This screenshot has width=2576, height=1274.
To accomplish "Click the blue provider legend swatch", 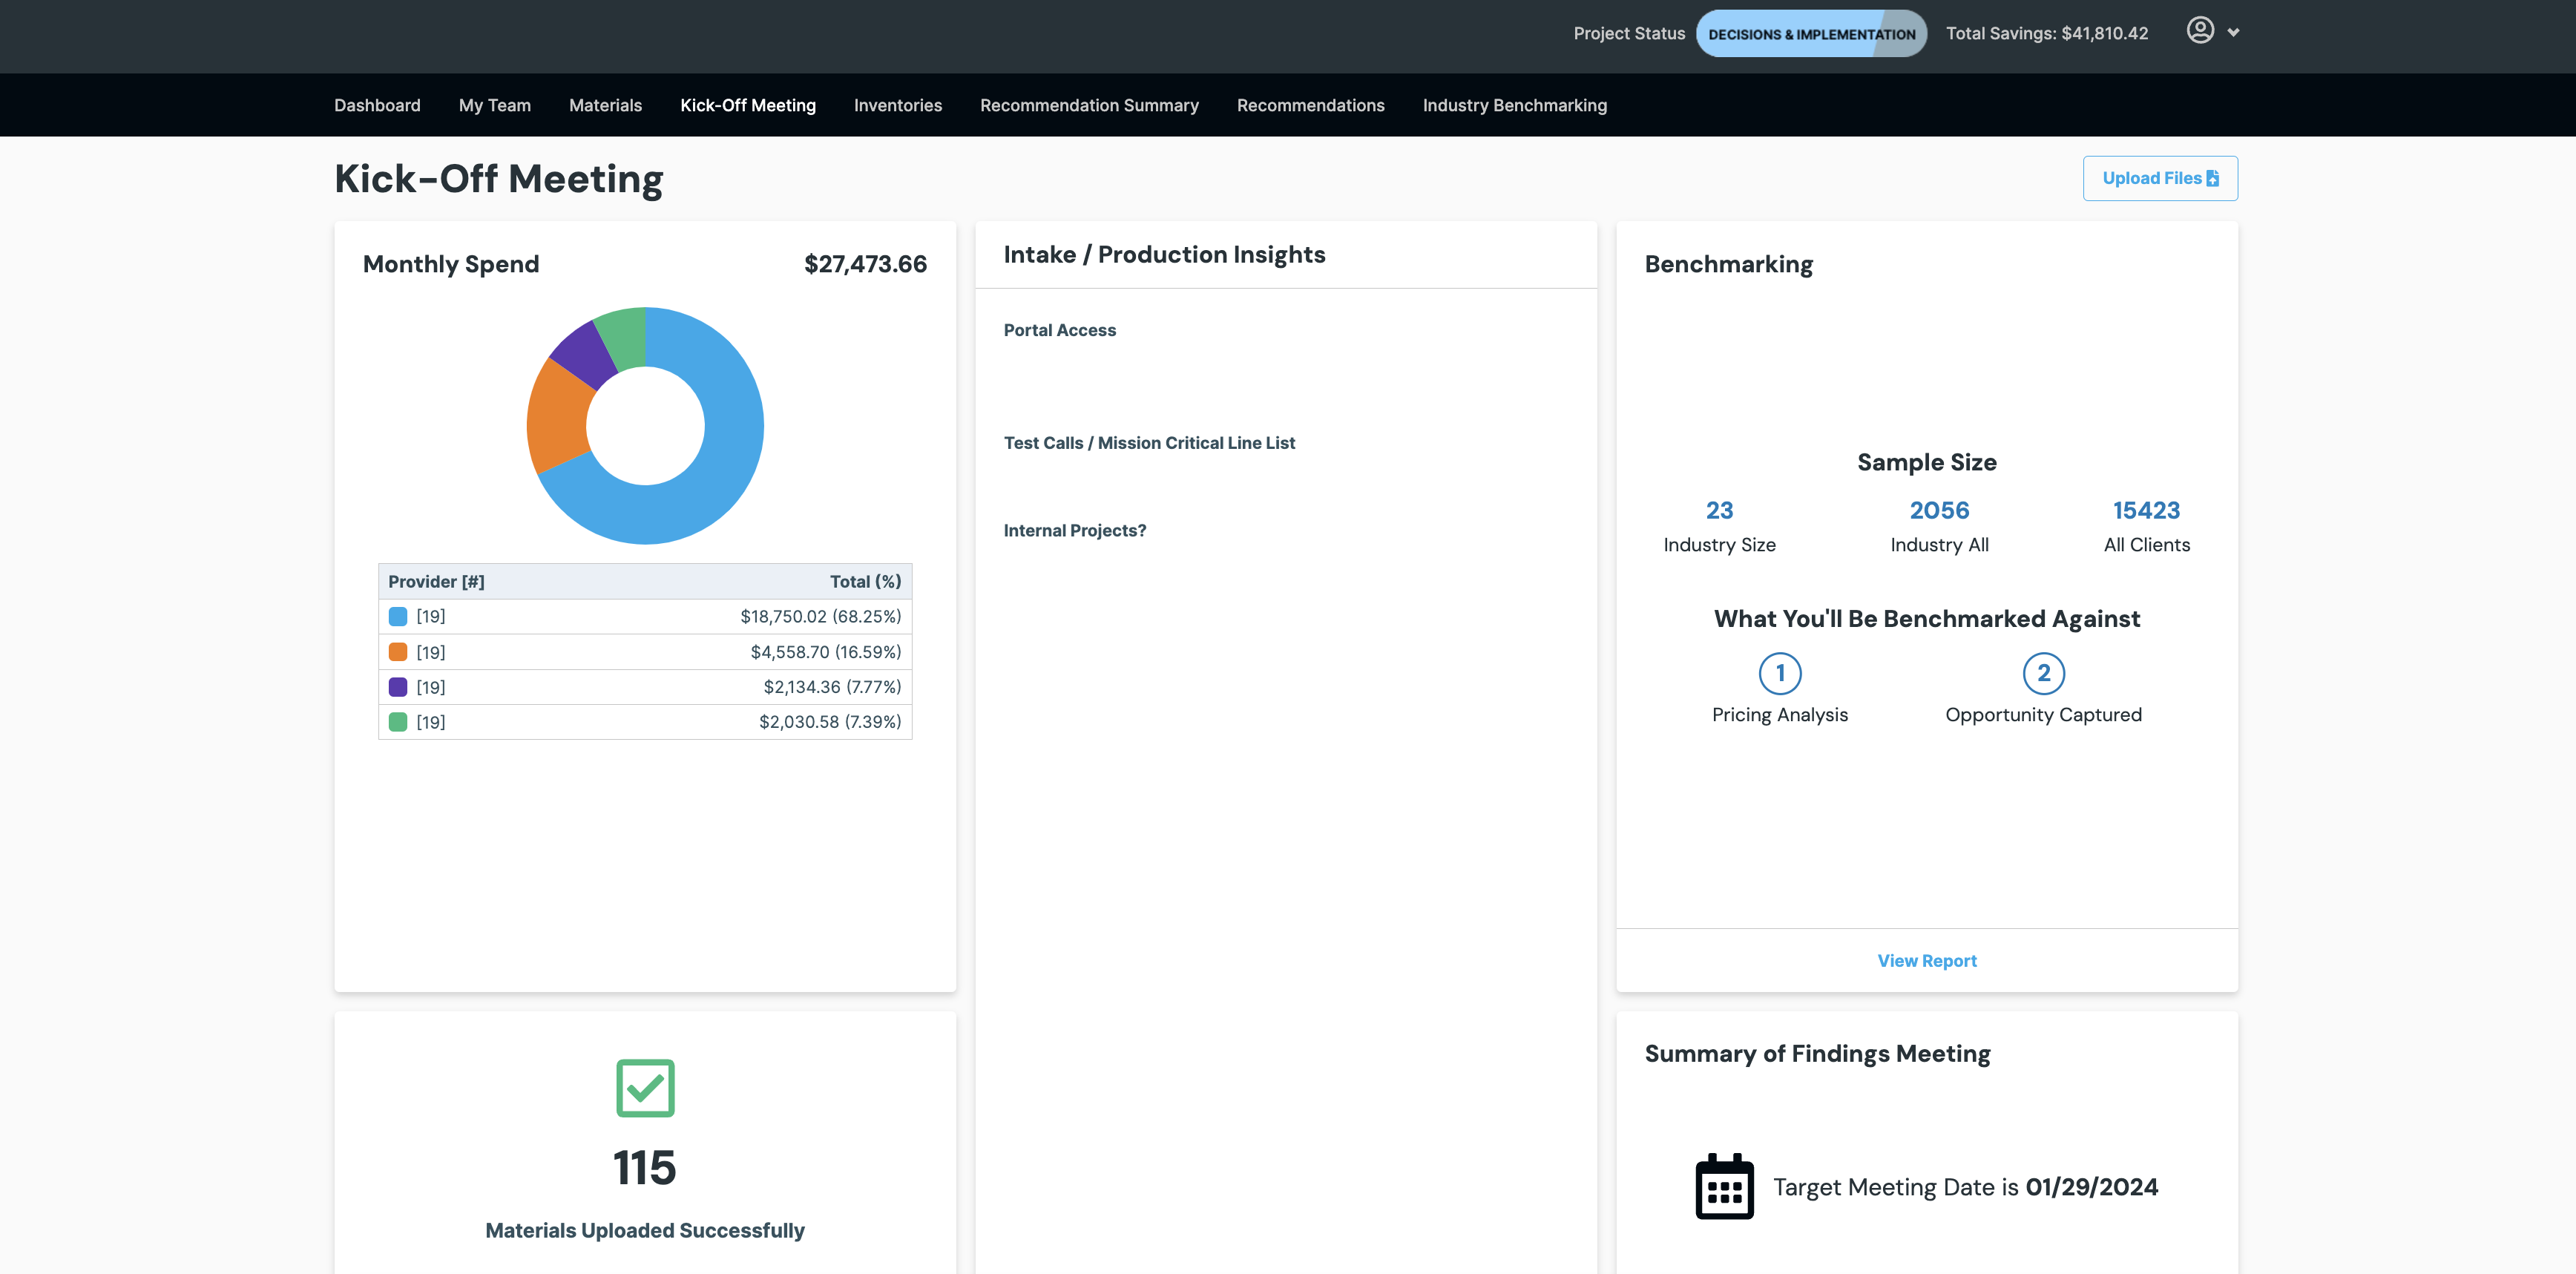I will [398, 617].
